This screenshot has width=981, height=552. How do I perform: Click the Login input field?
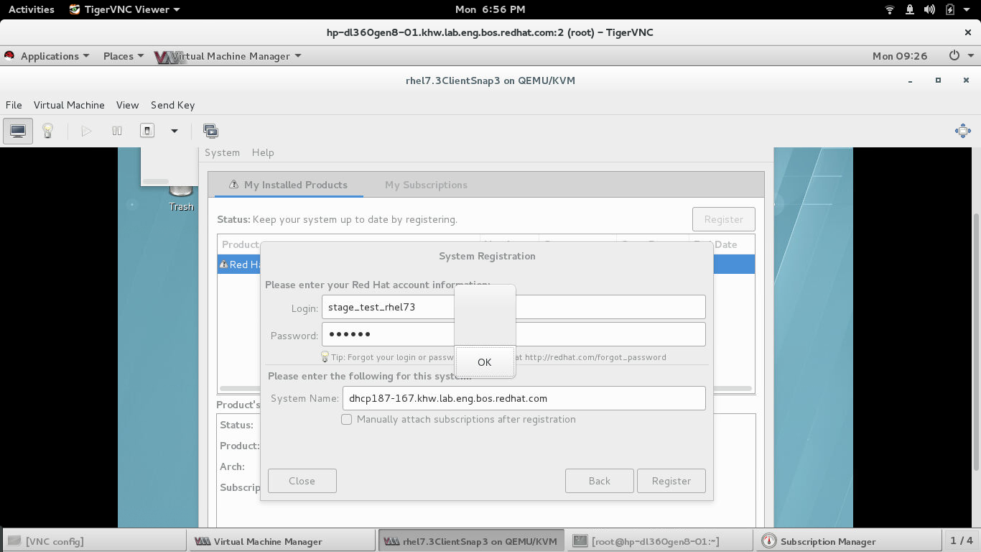(513, 307)
